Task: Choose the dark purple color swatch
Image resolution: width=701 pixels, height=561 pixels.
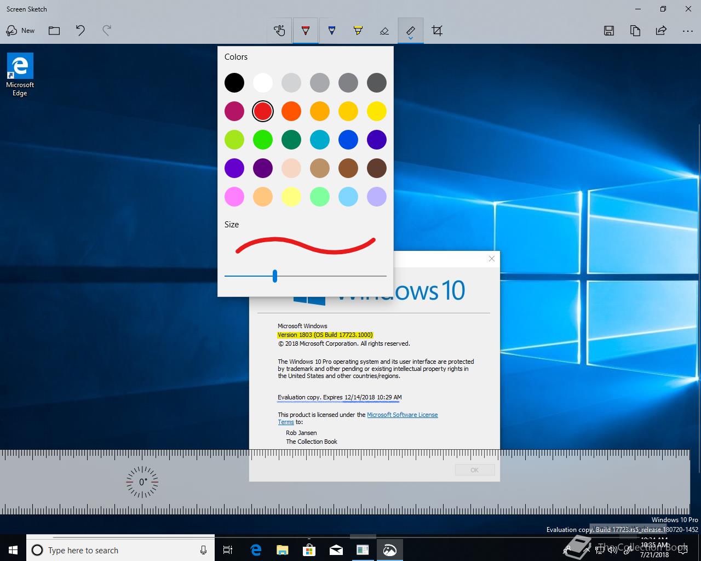Action: coord(263,168)
